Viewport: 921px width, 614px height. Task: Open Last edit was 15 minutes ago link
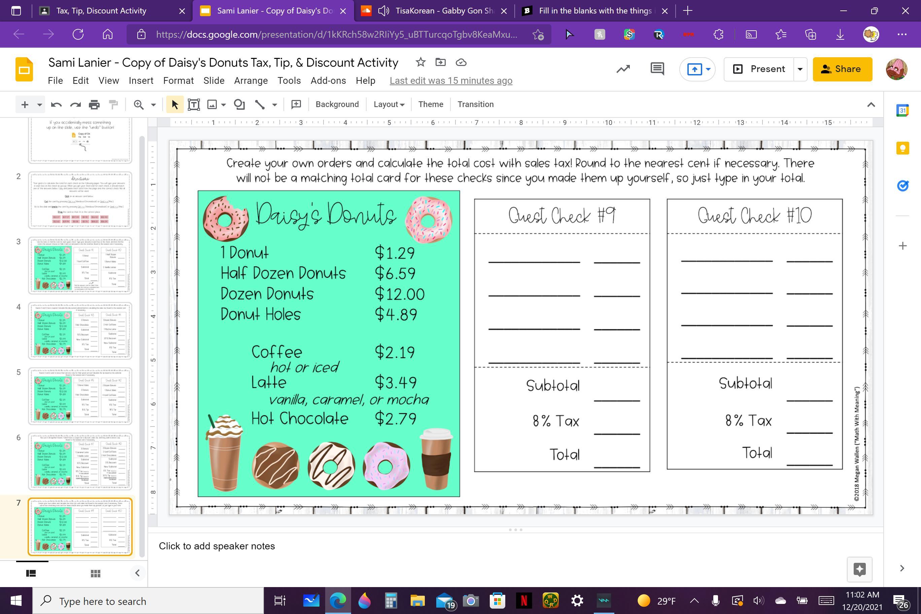451,81
